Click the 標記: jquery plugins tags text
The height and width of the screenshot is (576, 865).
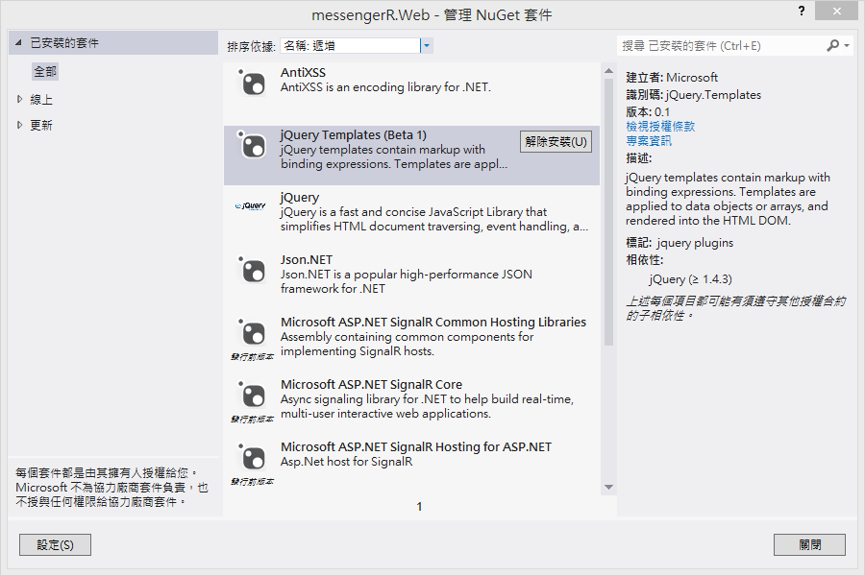680,243
